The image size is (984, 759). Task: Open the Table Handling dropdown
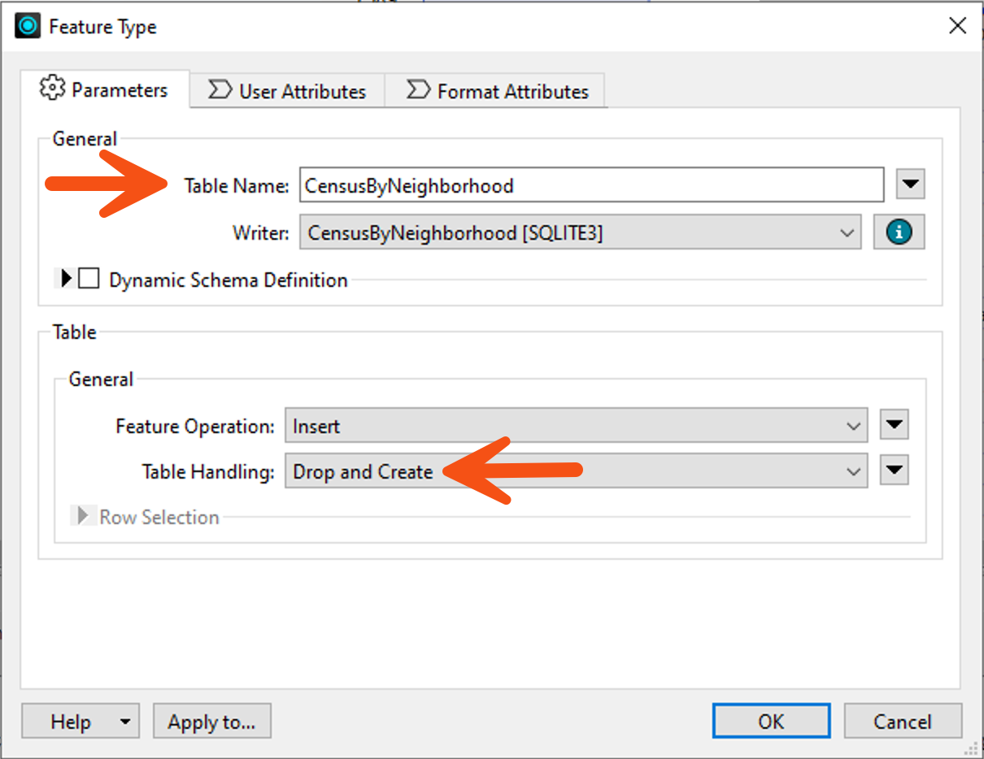(x=853, y=470)
